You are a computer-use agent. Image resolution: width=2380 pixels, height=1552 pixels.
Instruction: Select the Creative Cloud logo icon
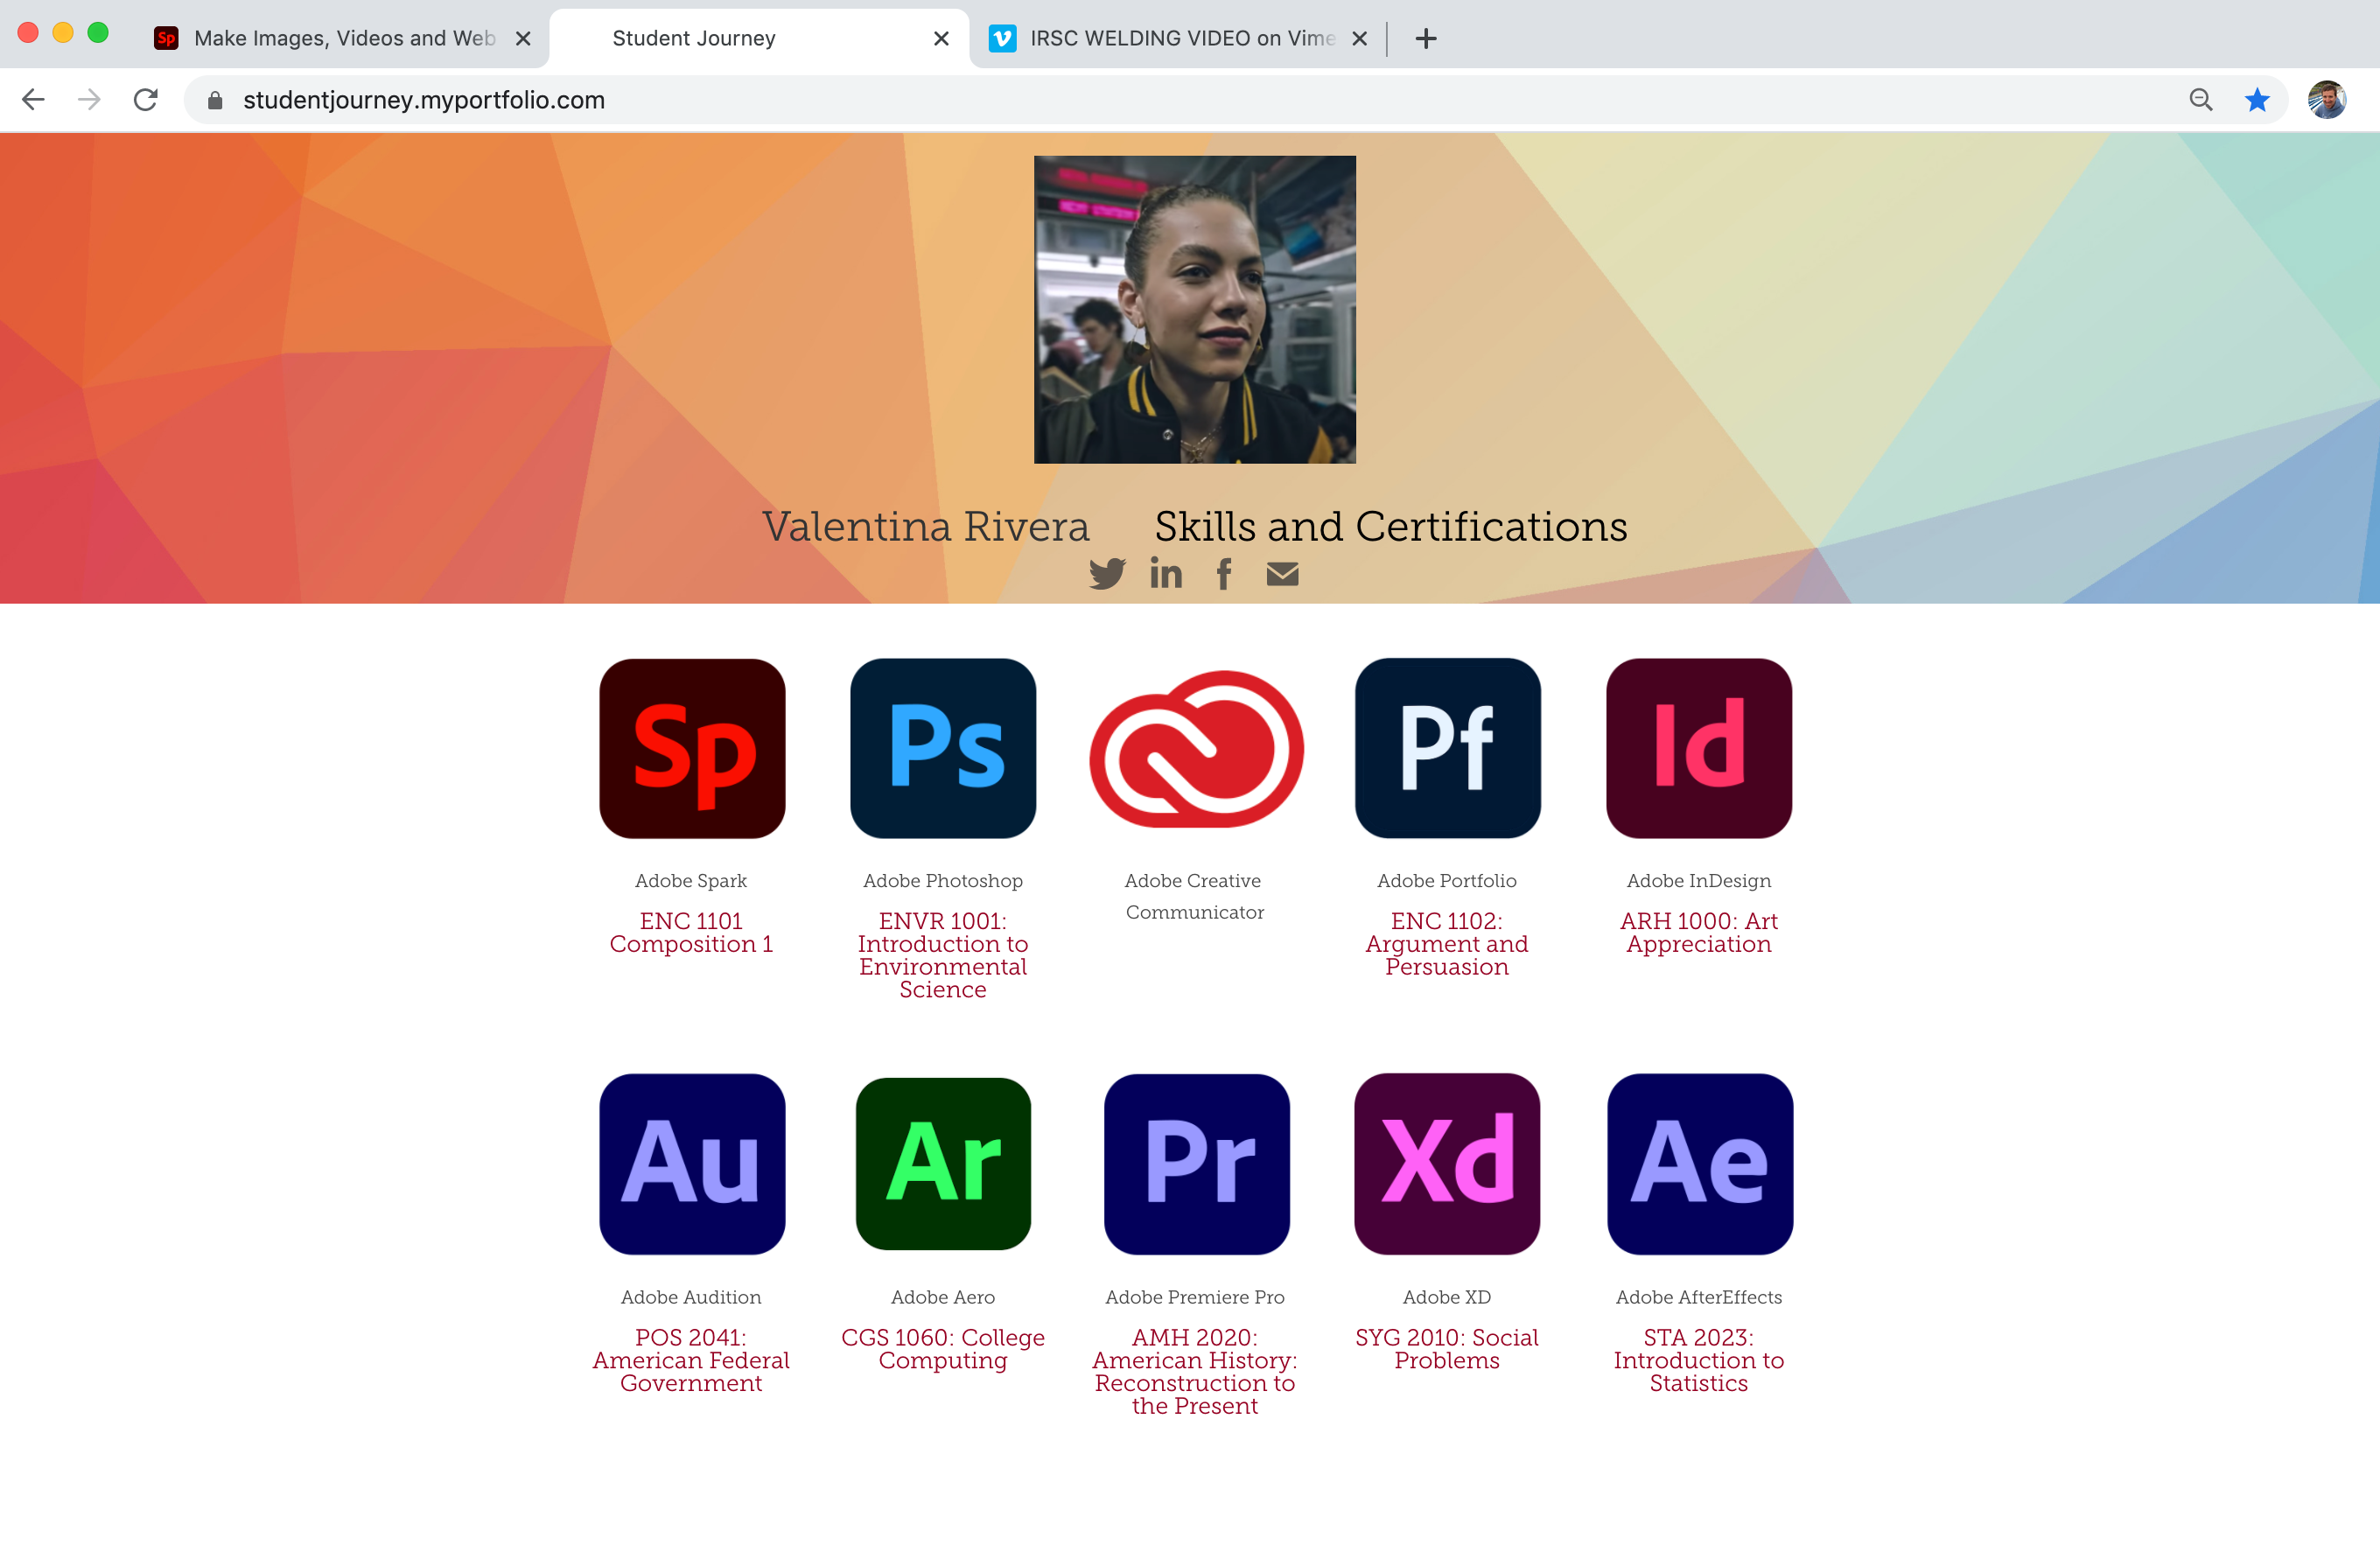click(x=1196, y=748)
